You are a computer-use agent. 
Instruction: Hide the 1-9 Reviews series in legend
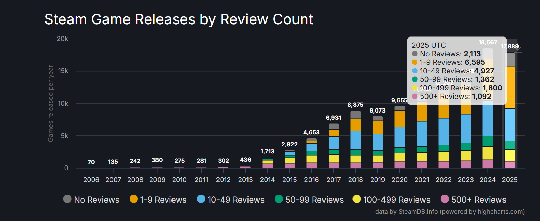tap(158, 200)
